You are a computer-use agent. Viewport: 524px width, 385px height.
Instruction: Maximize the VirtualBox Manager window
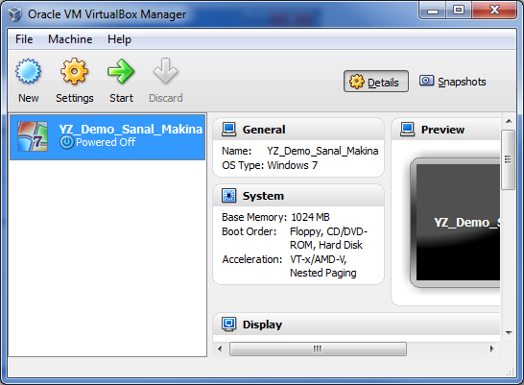pos(459,11)
